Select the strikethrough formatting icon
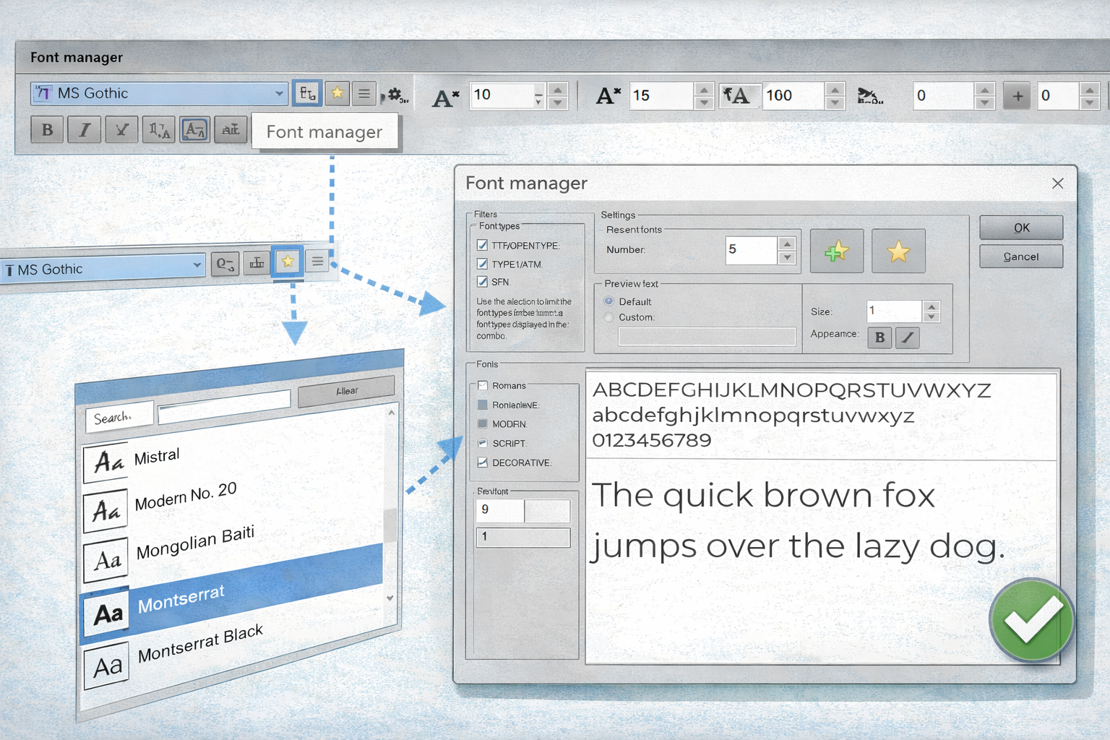This screenshot has height=740, width=1110. coord(121,129)
